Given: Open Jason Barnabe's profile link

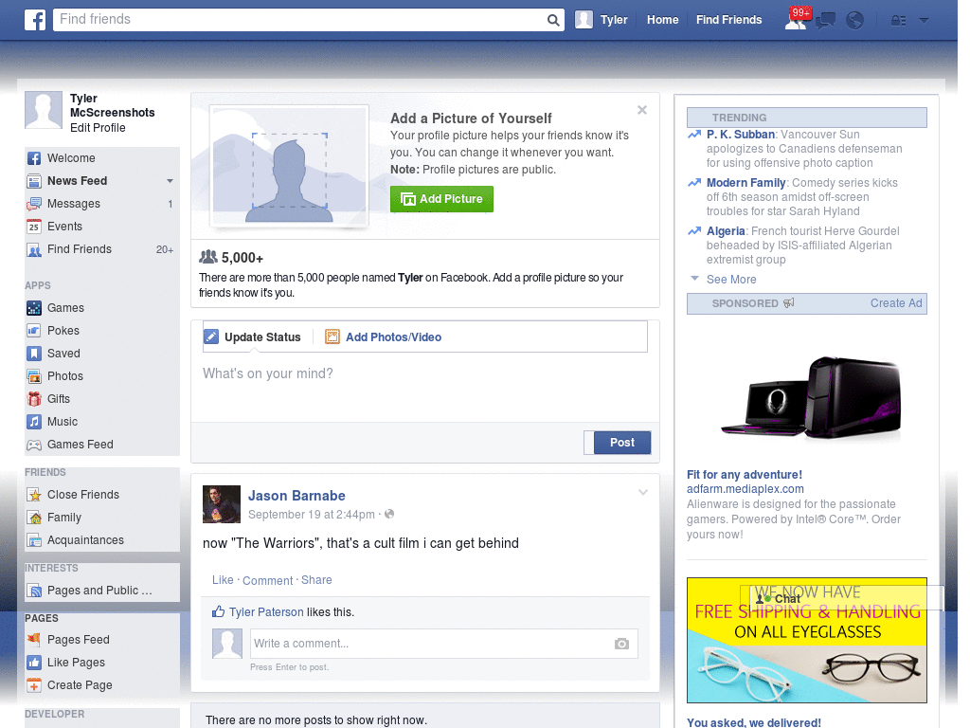Looking at the screenshot, I should pyautogui.click(x=296, y=496).
